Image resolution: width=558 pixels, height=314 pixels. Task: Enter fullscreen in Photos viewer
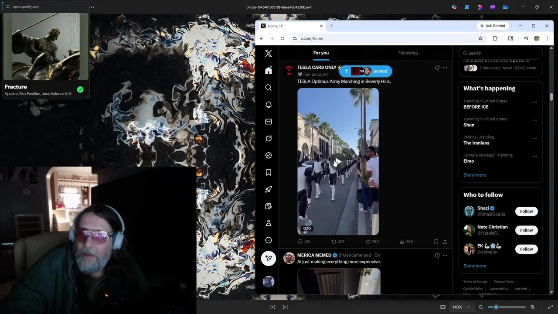(x=550, y=307)
